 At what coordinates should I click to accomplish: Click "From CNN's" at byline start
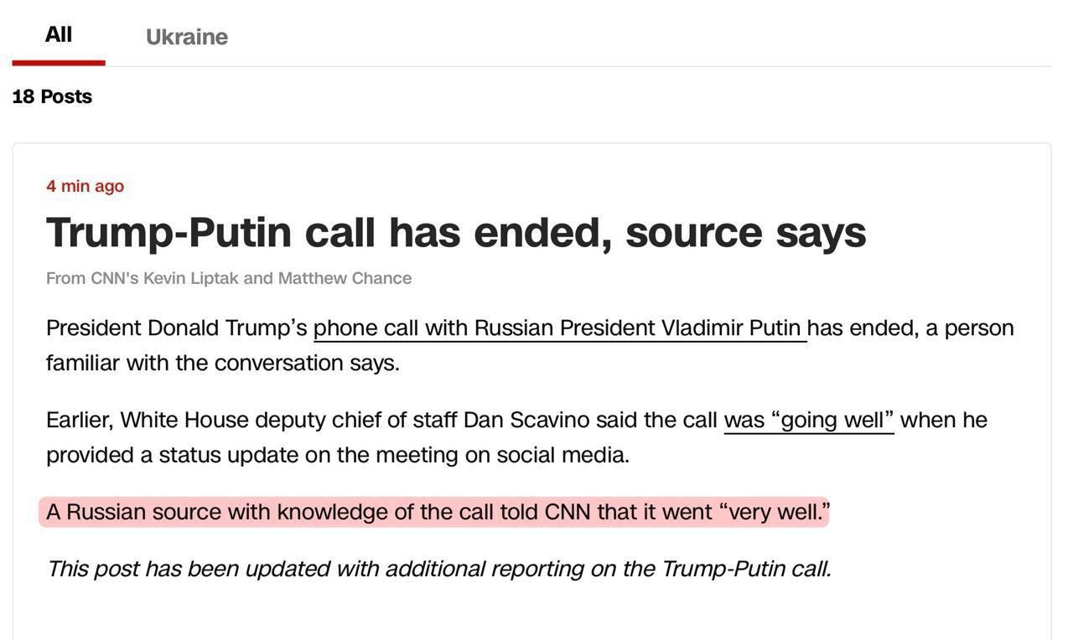click(x=92, y=278)
